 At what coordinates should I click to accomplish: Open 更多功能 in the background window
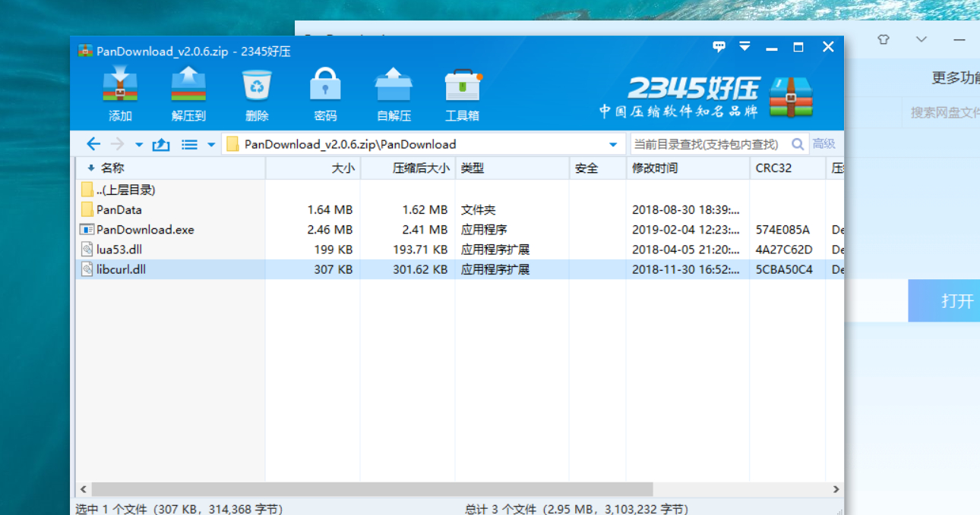(x=956, y=78)
